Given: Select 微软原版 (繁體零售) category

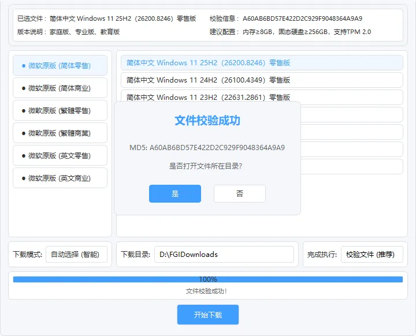Looking at the screenshot, I should pyautogui.click(x=60, y=111).
